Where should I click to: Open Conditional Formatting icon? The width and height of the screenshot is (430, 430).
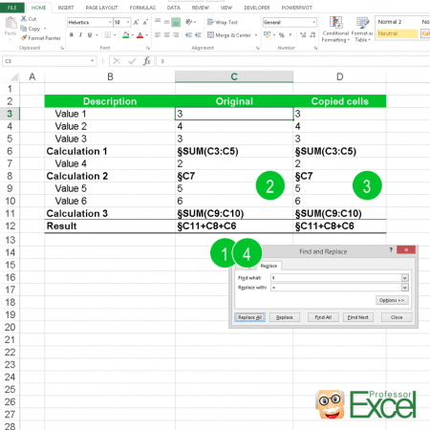(x=335, y=22)
